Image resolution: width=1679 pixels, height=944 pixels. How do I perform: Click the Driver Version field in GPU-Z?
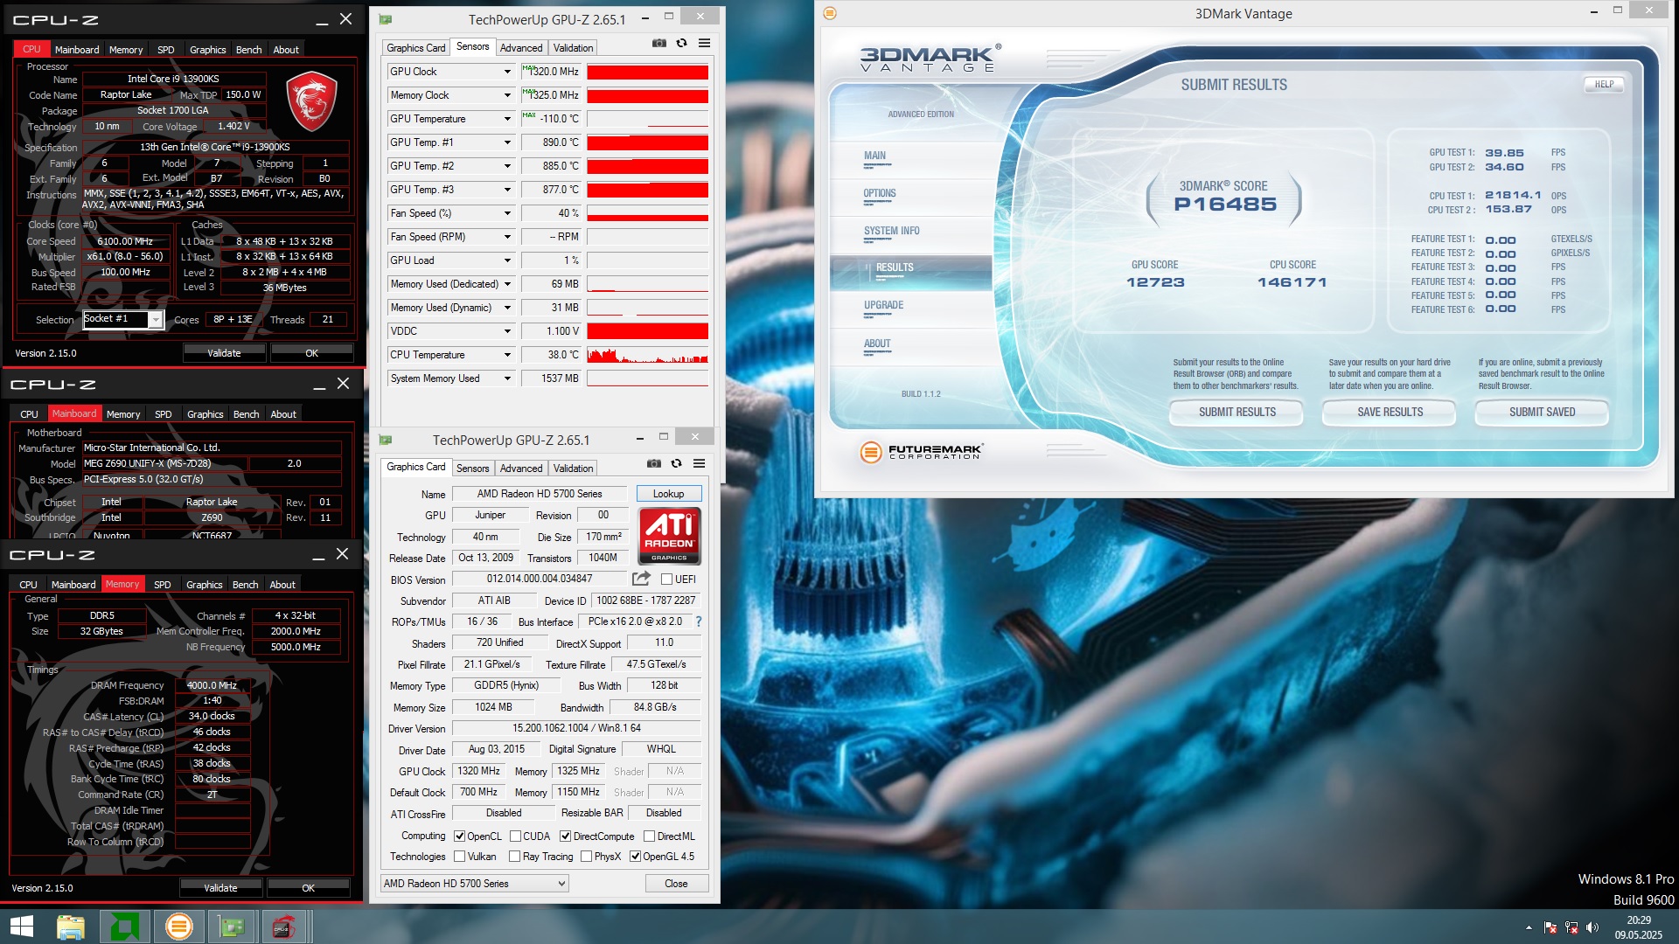coord(576,728)
